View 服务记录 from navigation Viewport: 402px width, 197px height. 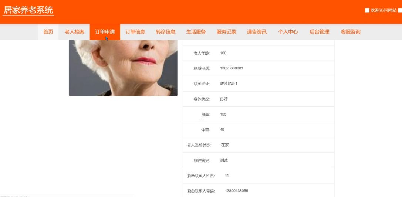pyautogui.click(x=226, y=32)
